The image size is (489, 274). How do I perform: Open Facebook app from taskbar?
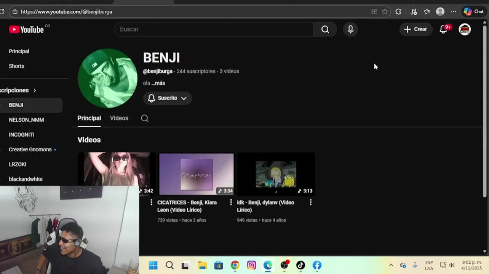(x=317, y=265)
